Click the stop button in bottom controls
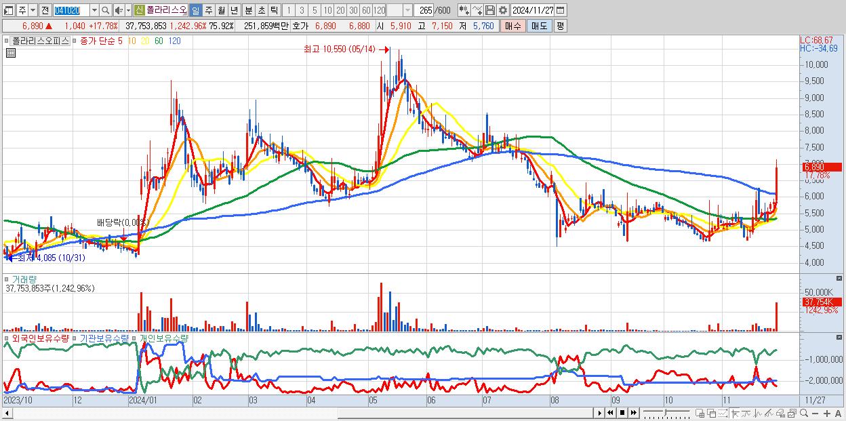 (x=622, y=413)
